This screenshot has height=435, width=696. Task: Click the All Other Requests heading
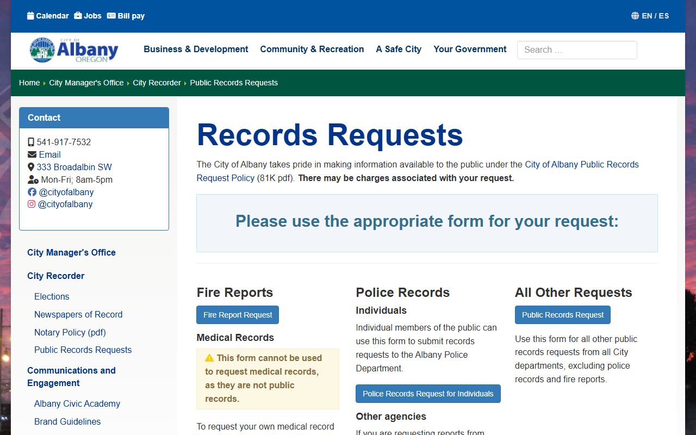point(574,293)
